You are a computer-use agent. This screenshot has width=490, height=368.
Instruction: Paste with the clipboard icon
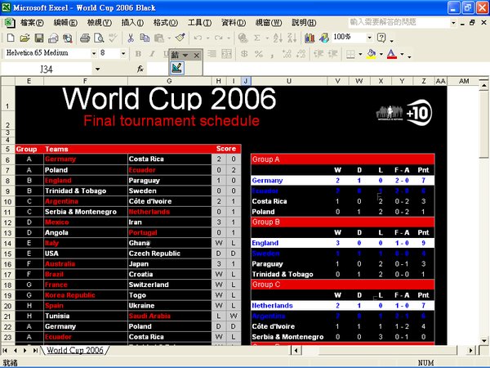[159, 38]
